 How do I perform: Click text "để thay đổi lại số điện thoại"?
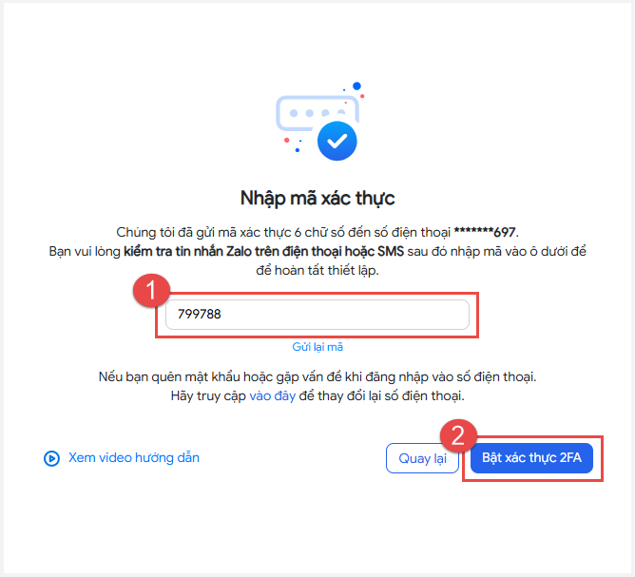coord(381,395)
